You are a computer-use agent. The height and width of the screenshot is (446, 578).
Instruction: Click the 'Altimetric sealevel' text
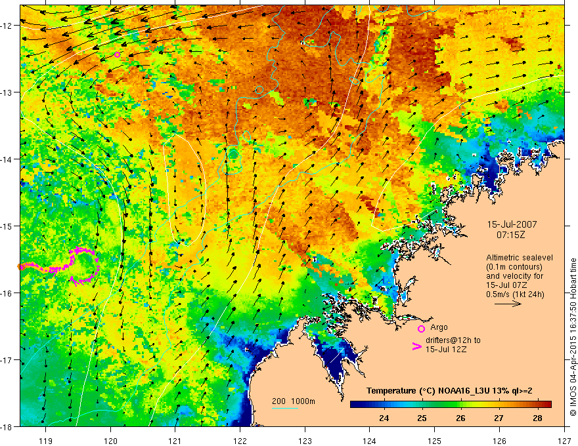520,258
